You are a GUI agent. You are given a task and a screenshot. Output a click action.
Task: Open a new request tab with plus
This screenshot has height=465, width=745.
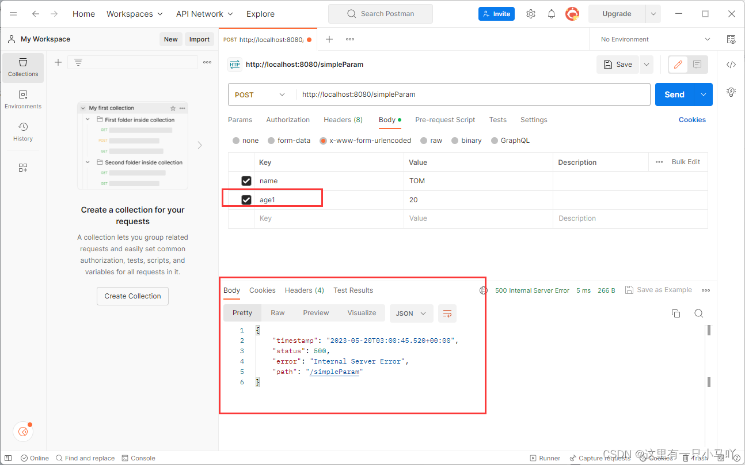pyautogui.click(x=329, y=39)
